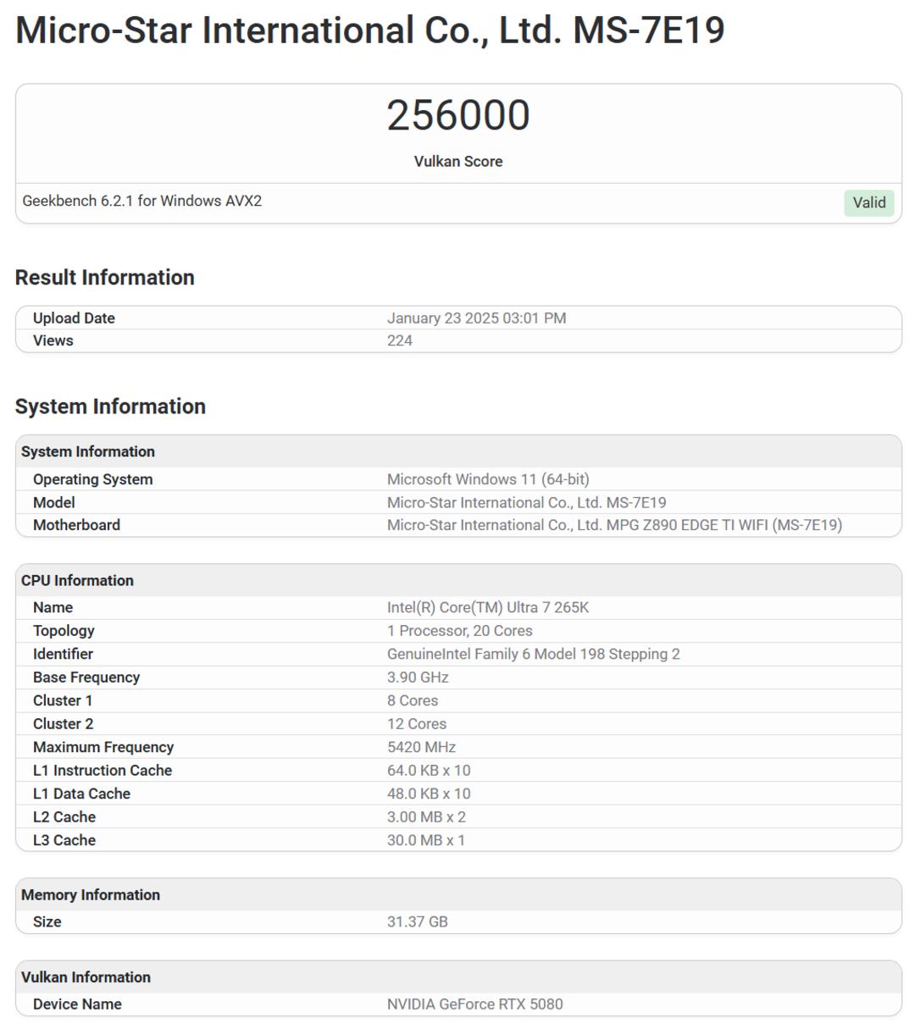Click the 1 Processor, 20 Cores value
The width and height of the screenshot is (915, 1029).
click(460, 630)
